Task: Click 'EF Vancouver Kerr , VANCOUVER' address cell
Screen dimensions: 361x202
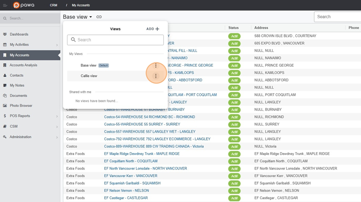Action: [x=281, y=176]
